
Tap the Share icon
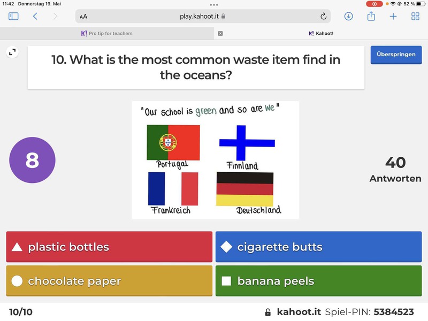tap(371, 16)
